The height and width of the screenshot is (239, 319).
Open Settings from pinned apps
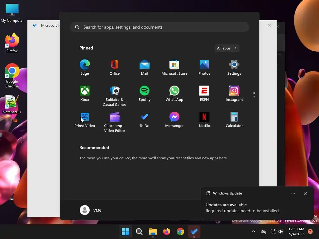coord(234,68)
